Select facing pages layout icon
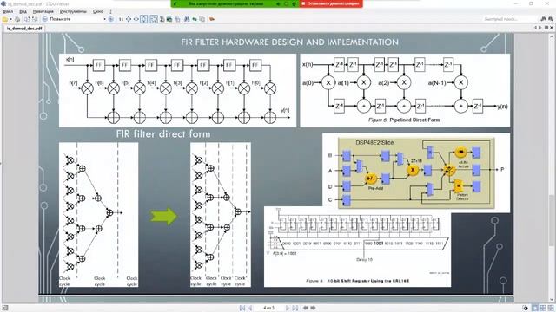 543,309
